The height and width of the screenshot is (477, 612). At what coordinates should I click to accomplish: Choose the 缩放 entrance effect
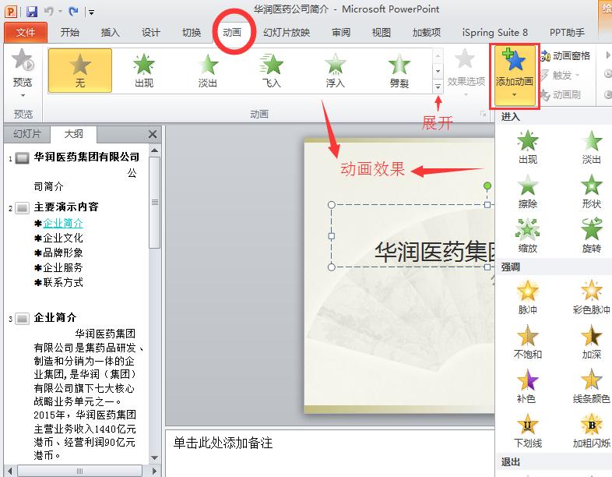tap(528, 235)
